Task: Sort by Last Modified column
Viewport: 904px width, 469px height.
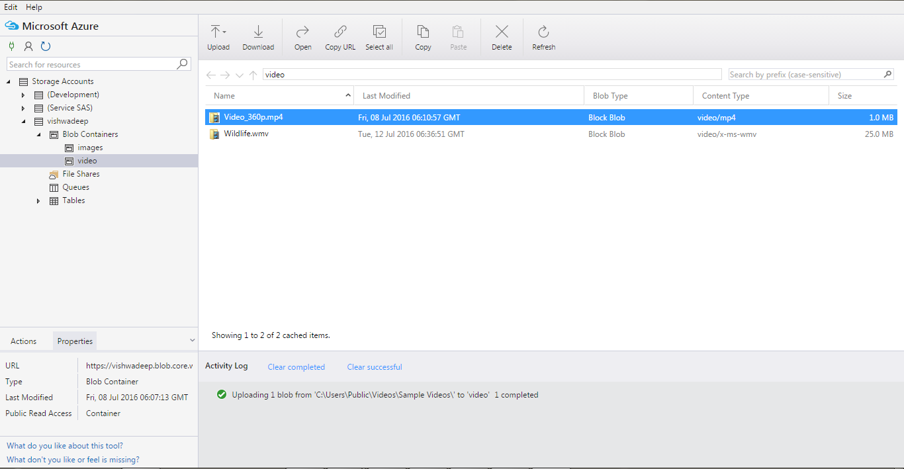Action: click(469, 96)
